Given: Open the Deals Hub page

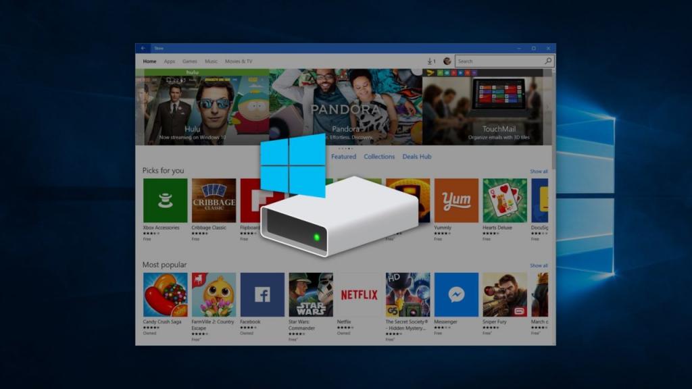Looking at the screenshot, I should coord(417,156).
